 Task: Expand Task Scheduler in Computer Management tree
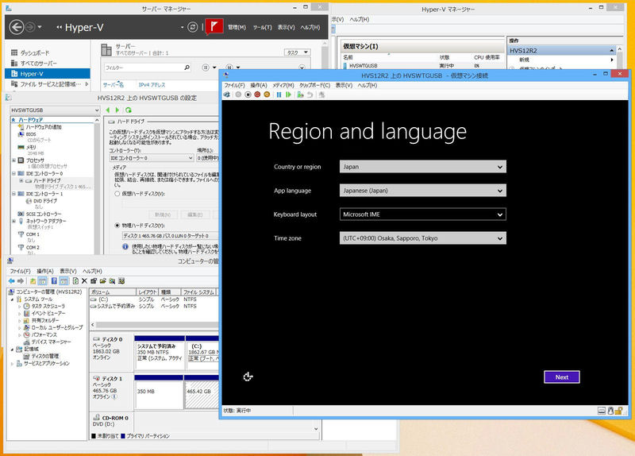pyautogui.click(x=19, y=307)
